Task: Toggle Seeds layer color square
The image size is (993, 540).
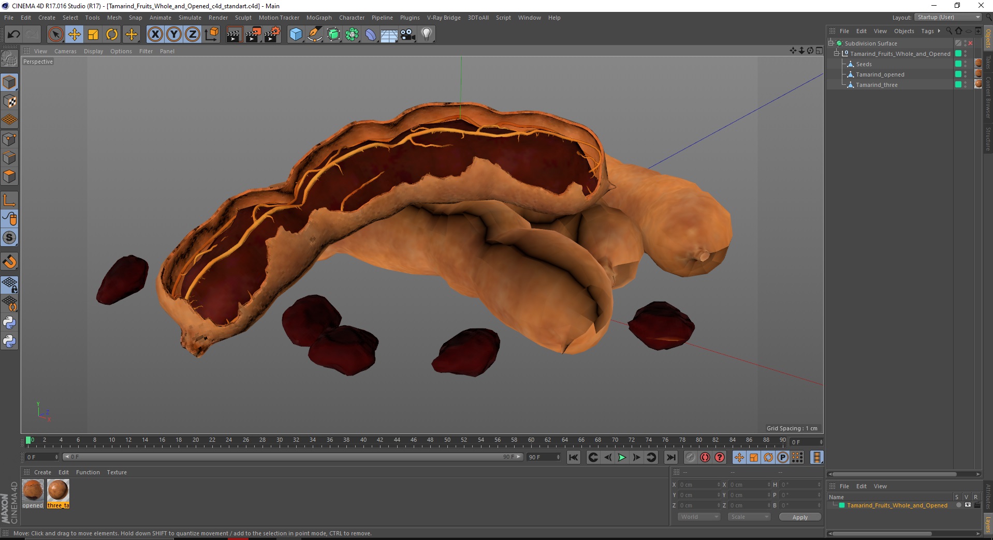Action: (x=958, y=64)
